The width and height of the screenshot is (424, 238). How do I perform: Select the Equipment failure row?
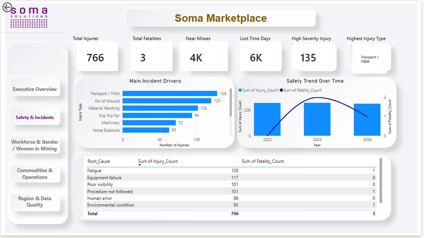tap(231, 178)
